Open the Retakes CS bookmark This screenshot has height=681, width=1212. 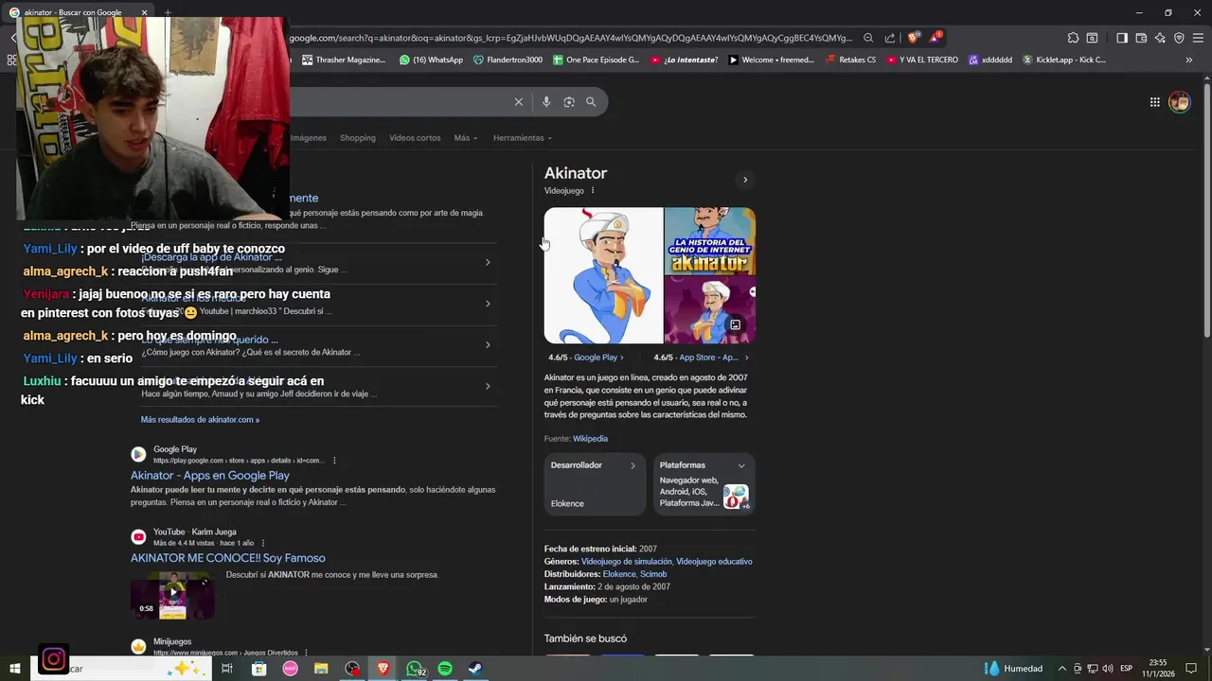point(849,60)
